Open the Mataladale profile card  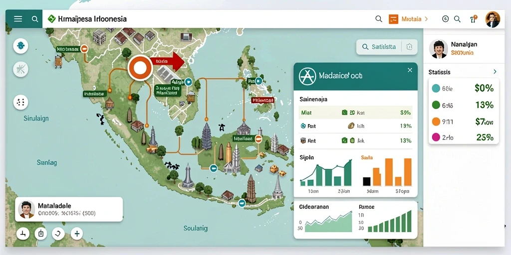point(69,210)
